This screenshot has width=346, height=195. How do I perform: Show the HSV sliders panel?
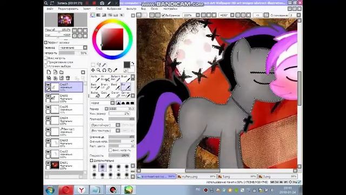pyautogui.click(x=104, y=15)
